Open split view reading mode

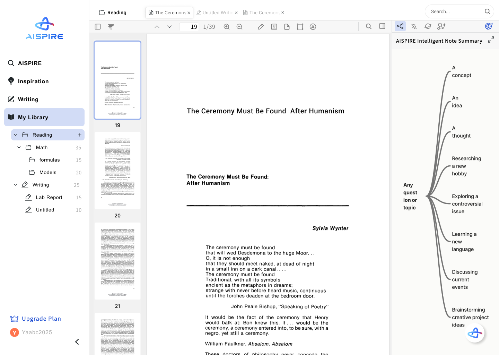pyautogui.click(x=382, y=26)
